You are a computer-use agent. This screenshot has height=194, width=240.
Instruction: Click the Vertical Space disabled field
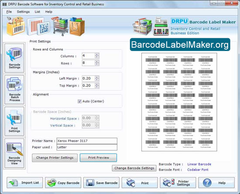[89, 125]
